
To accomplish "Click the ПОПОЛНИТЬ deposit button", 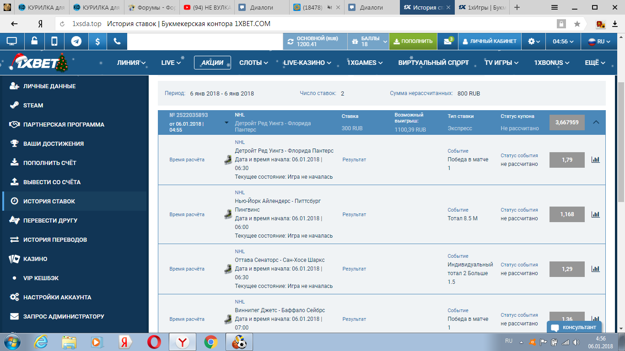I will coord(413,41).
